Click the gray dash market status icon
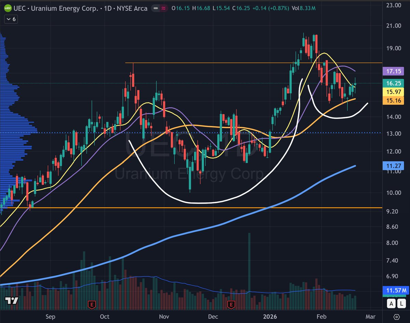The width and height of the screenshot is (410, 323). (x=155, y=8)
